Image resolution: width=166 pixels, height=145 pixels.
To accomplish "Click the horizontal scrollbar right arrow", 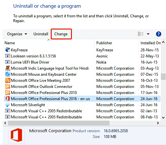I will click(158, 123).
